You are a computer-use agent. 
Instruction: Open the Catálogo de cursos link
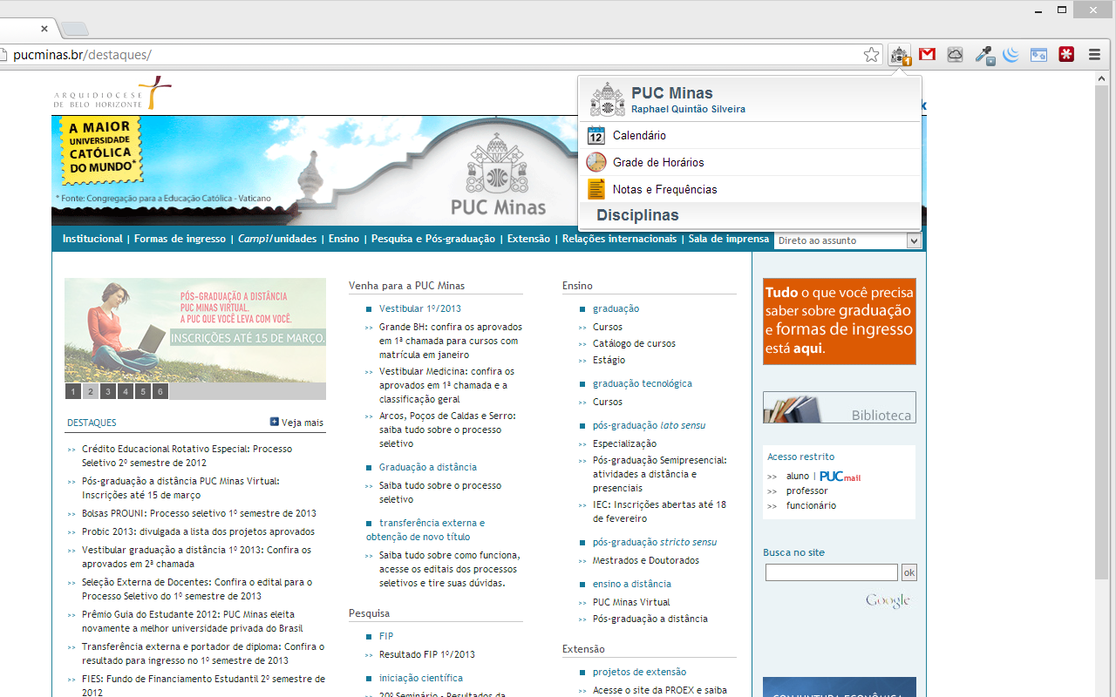tap(634, 343)
